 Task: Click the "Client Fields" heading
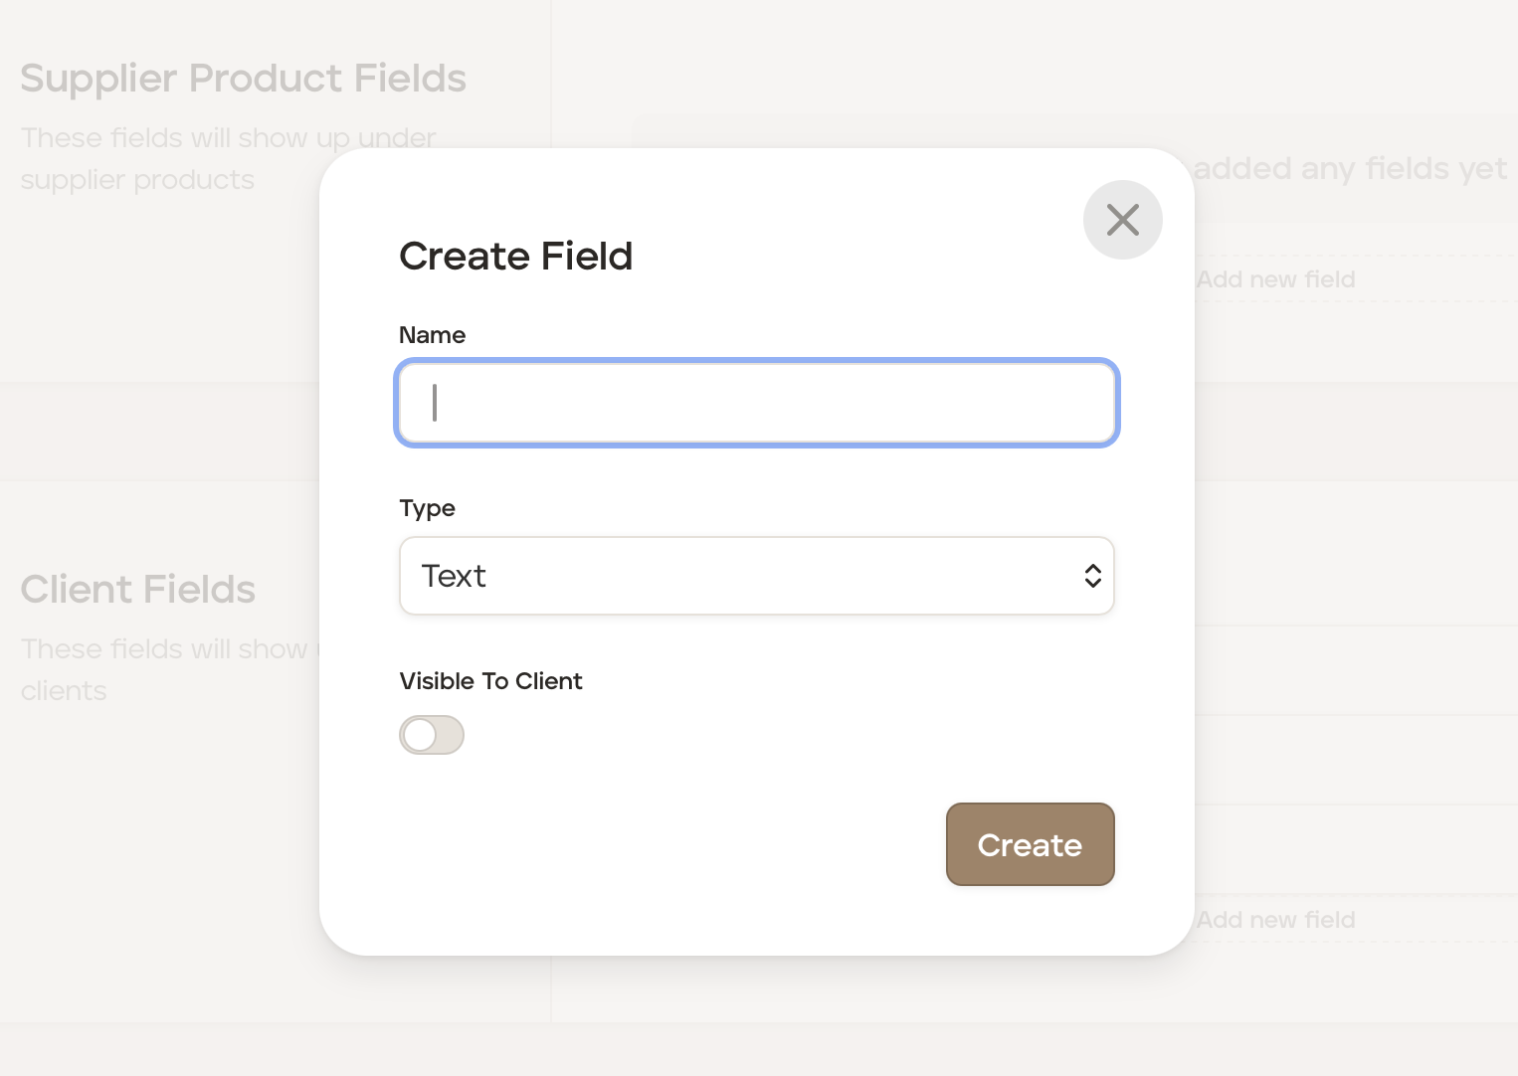[138, 590]
